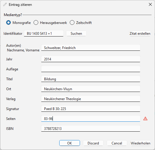The width and height of the screenshot is (155, 150).
Task: Click the Ort label
Action: click(8, 89)
